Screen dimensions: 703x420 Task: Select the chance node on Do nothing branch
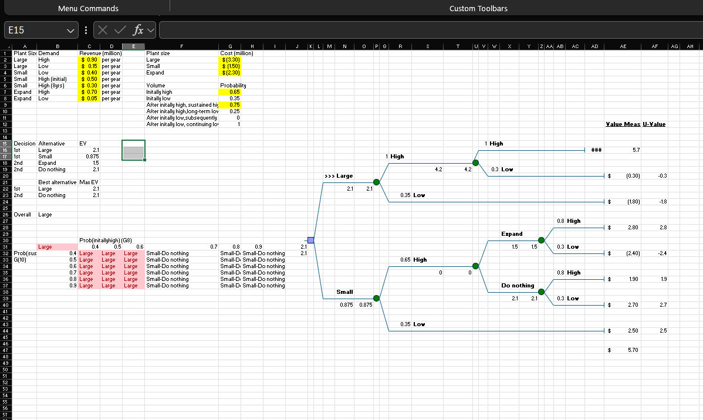pyautogui.click(x=542, y=292)
